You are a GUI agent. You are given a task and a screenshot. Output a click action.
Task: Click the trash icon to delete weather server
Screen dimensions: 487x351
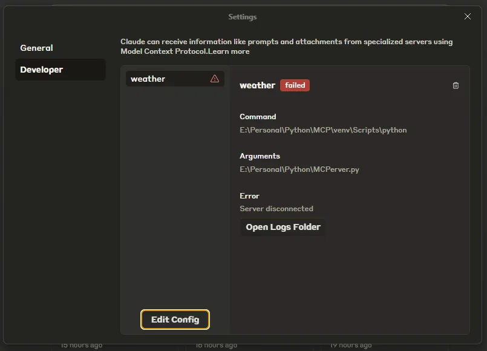tap(456, 85)
